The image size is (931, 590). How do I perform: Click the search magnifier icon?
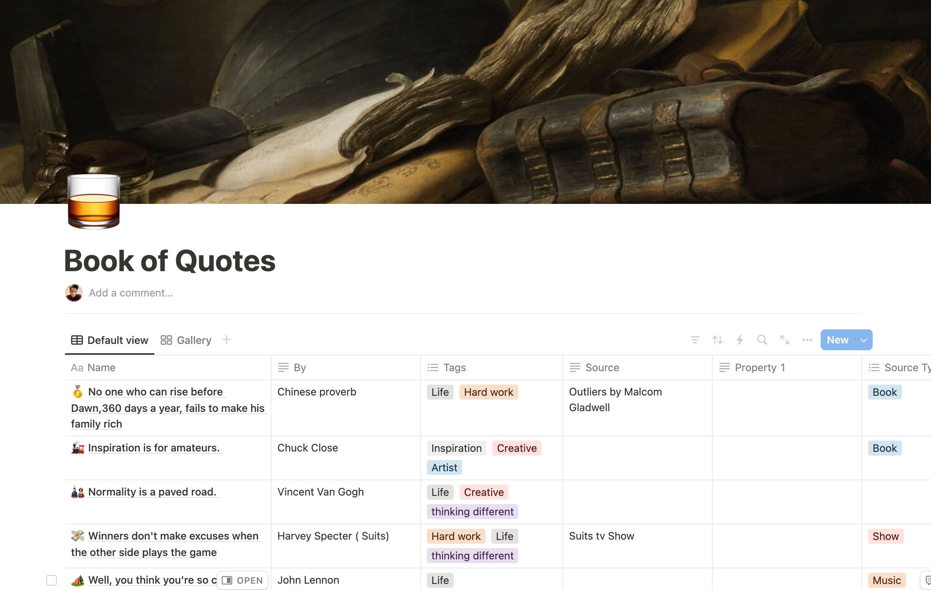point(762,340)
